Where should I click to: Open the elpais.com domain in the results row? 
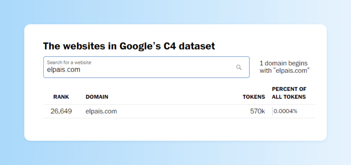[x=101, y=111]
